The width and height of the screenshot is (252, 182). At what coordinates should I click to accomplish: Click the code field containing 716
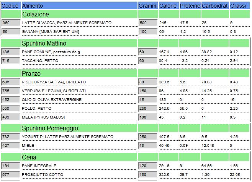[11, 61]
